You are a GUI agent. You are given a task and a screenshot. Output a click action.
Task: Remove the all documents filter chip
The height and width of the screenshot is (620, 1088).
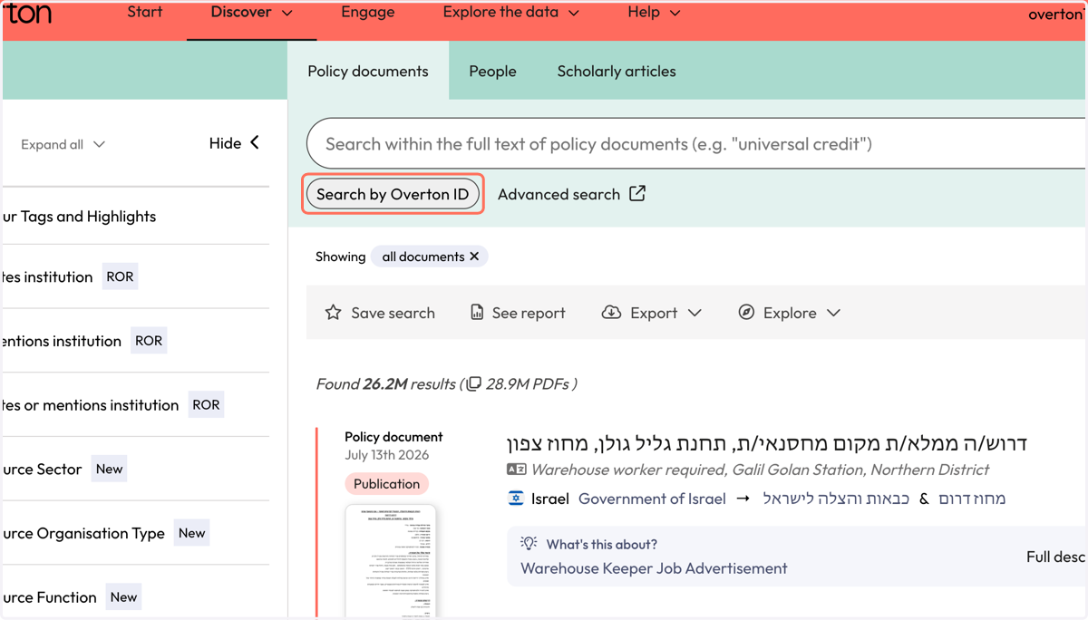pos(474,257)
